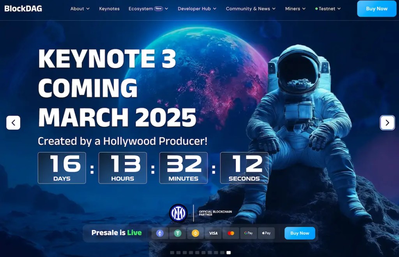Jump to the first carousel slide dot
Image resolution: width=399 pixels, height=257 pixels.
pos(172,253)
